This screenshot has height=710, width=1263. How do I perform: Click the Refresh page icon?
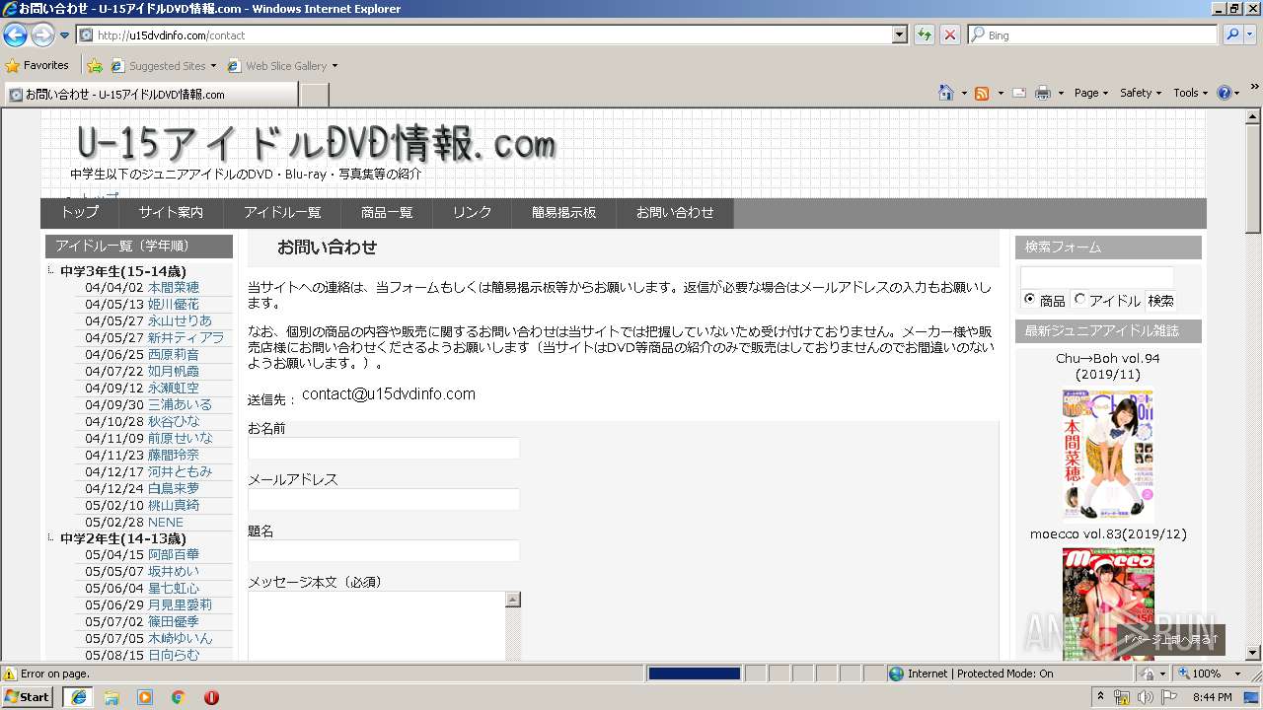[924, 35]
